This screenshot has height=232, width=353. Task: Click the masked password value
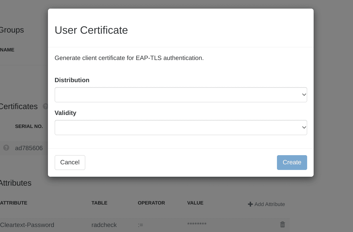point(197,224)
